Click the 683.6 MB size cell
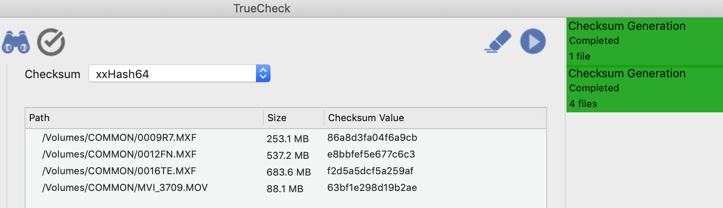Viewport: 723px width, 208px height. [288, 172]
